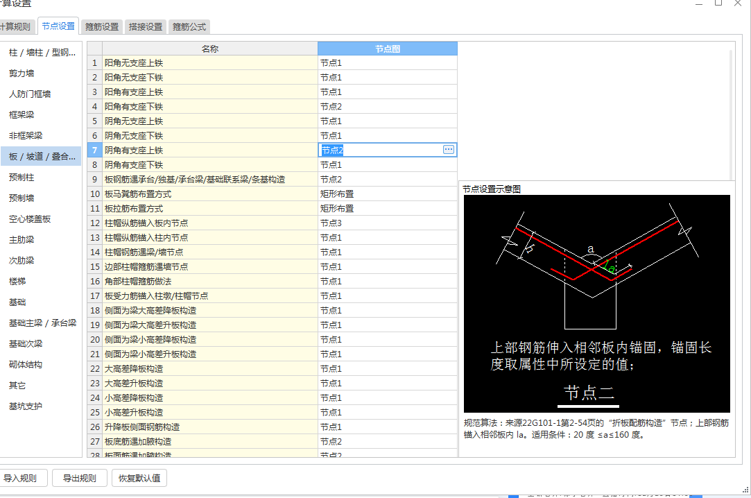The width and height of the screenshot is (751, 498).
Task: Select row 侧面为梁小高差升板构造
Action: coord(210,354)
